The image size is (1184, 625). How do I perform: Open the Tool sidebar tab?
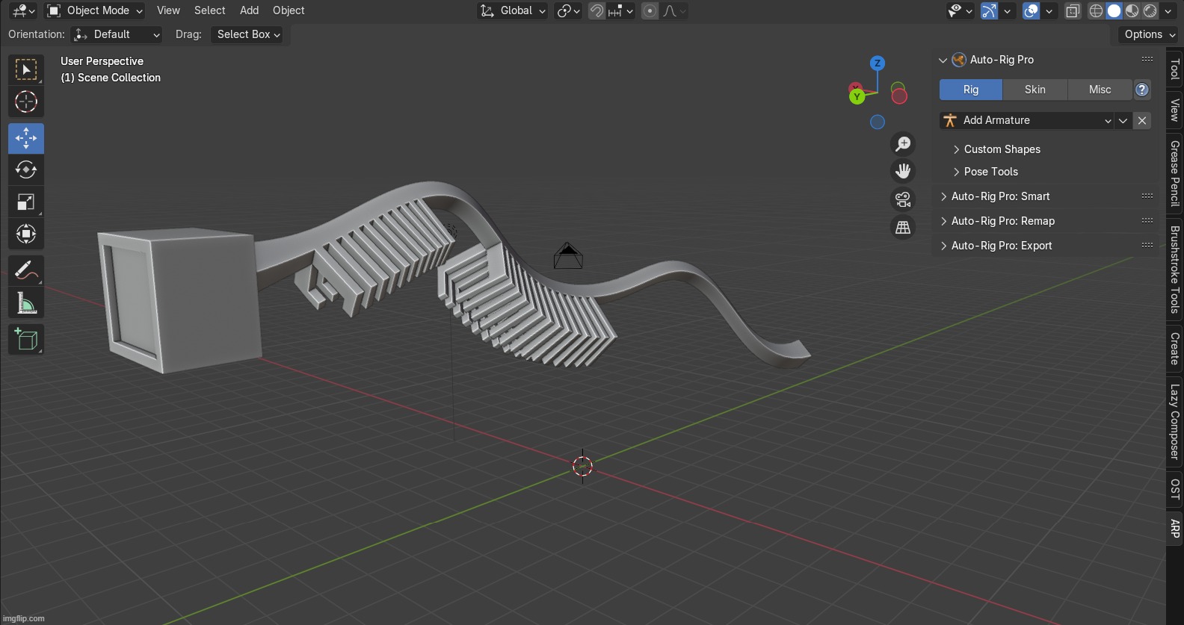point(1175,69)
